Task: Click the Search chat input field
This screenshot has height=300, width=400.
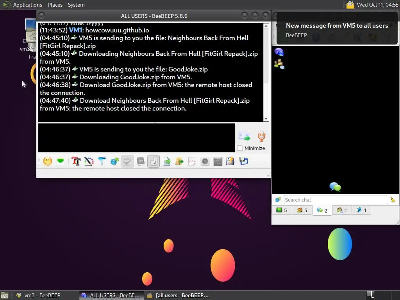Action: pyautogui.click(x=335, y=200)
